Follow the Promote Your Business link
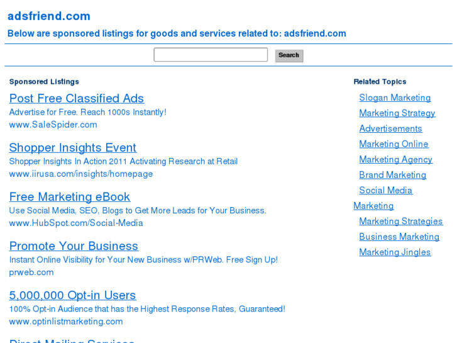This screenshot has width=457, height=343. click(74, 245)
